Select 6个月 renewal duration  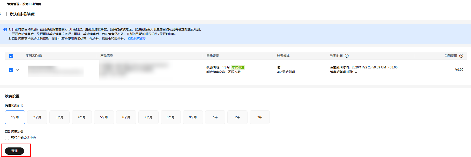point(126,117)
